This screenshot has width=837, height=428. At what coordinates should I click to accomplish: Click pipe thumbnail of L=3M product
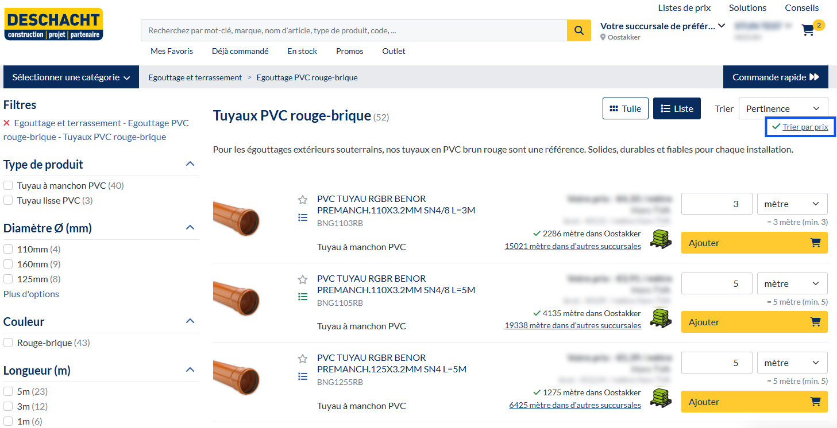(236, 219)
